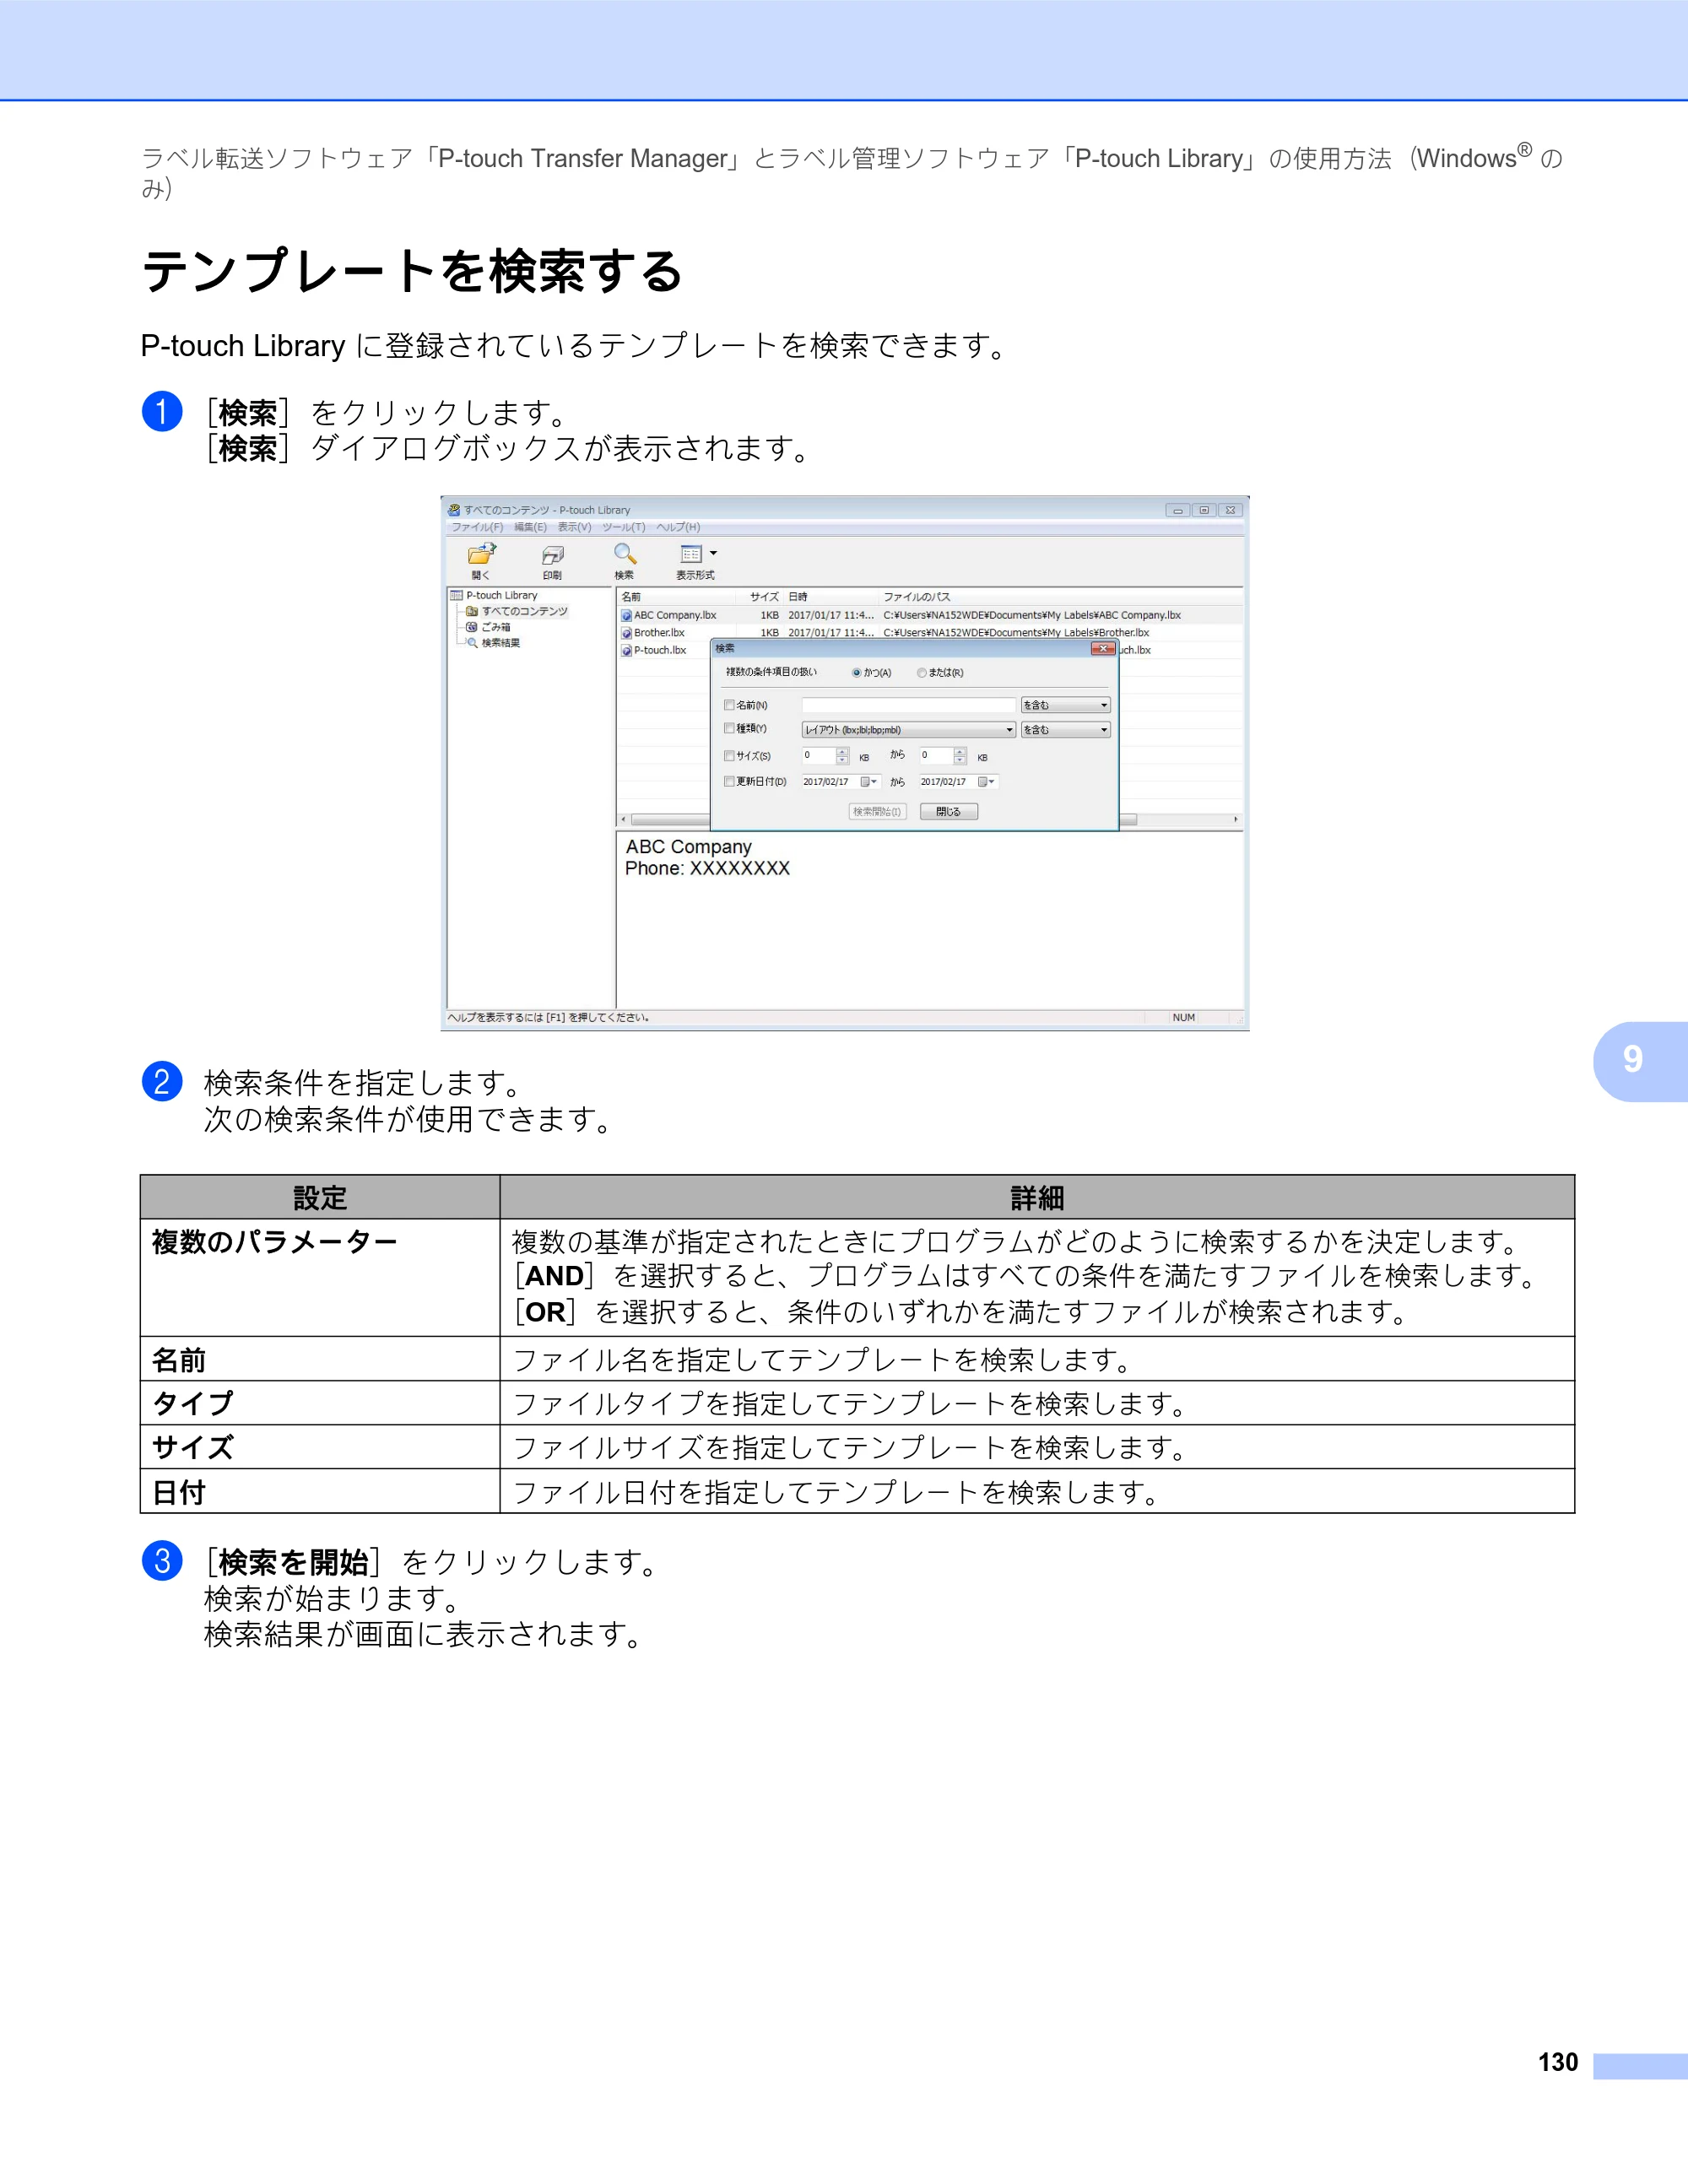The height and width of the screenshot is (2179, 1688).
Task: Enable the 更新日付(D) checkbox
Action: (x=729, y=781)
